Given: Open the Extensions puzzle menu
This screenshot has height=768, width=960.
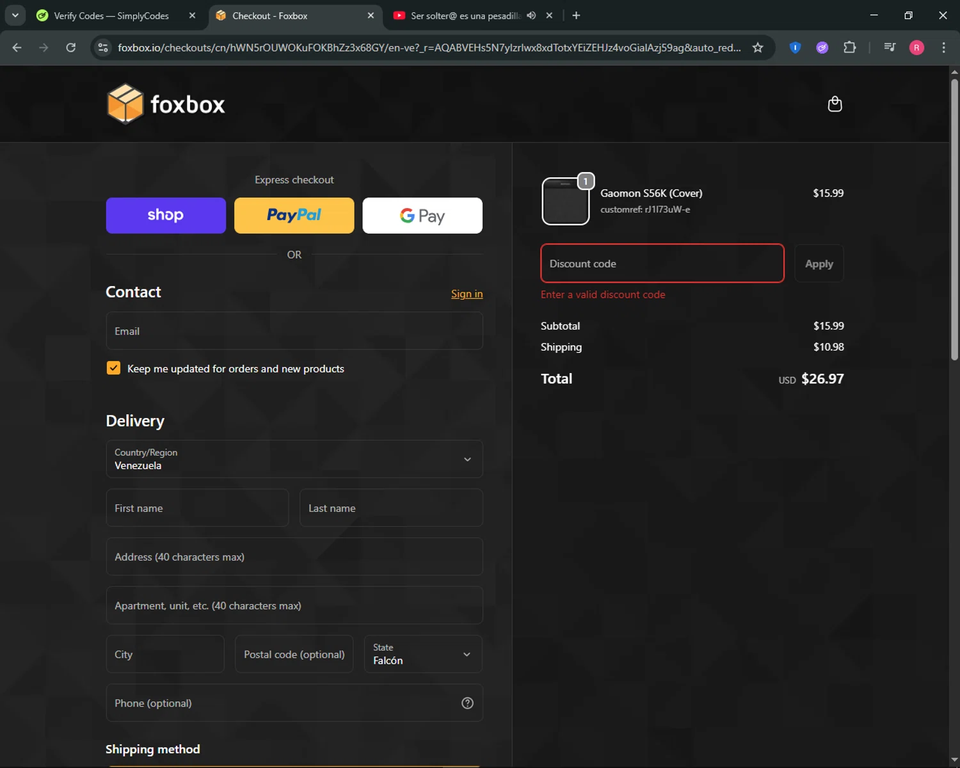Looking at the screenshot, I should (849, 47).
